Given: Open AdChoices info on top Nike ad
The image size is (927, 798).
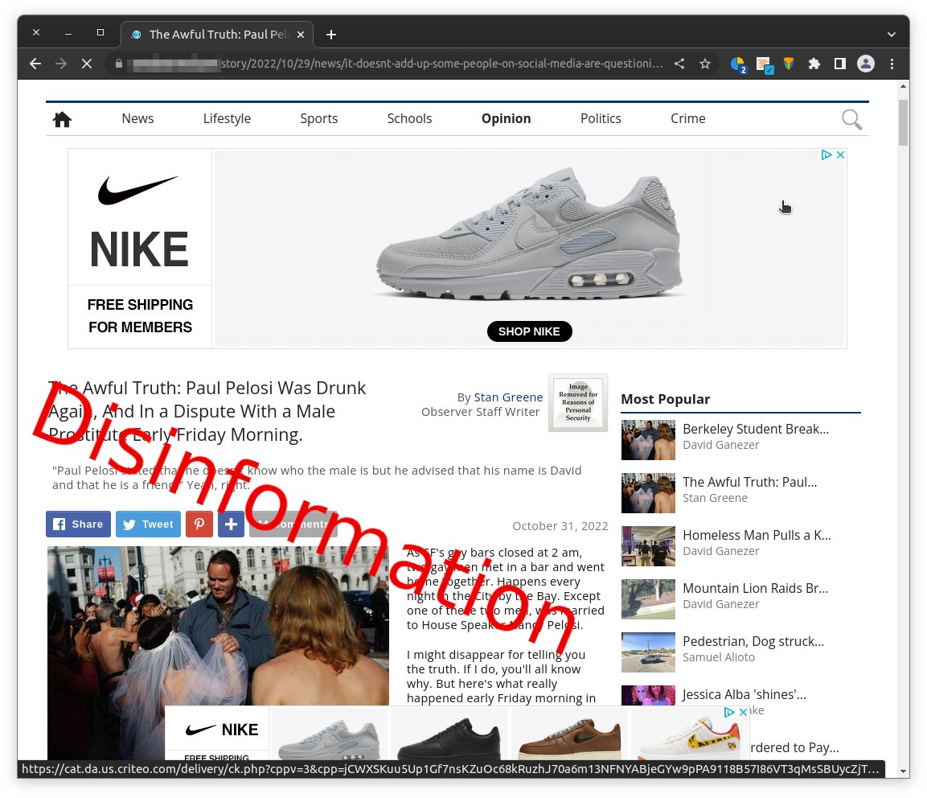Looking at the screenshot, I should point(827,154).
